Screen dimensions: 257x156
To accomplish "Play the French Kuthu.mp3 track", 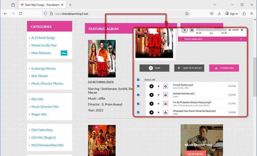I will click(151, 86).
